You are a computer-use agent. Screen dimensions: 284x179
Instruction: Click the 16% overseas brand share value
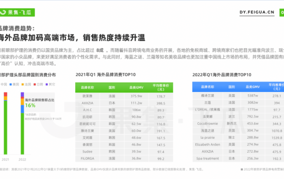[30, 105]
